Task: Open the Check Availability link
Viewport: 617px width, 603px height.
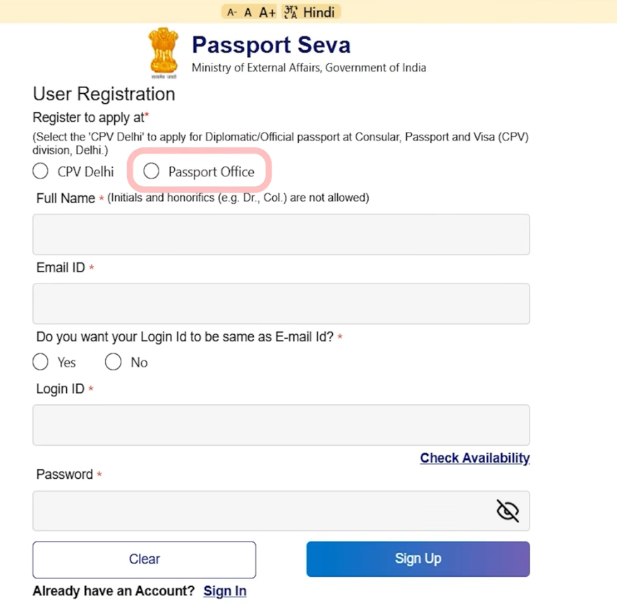Action: click(475, 458)
